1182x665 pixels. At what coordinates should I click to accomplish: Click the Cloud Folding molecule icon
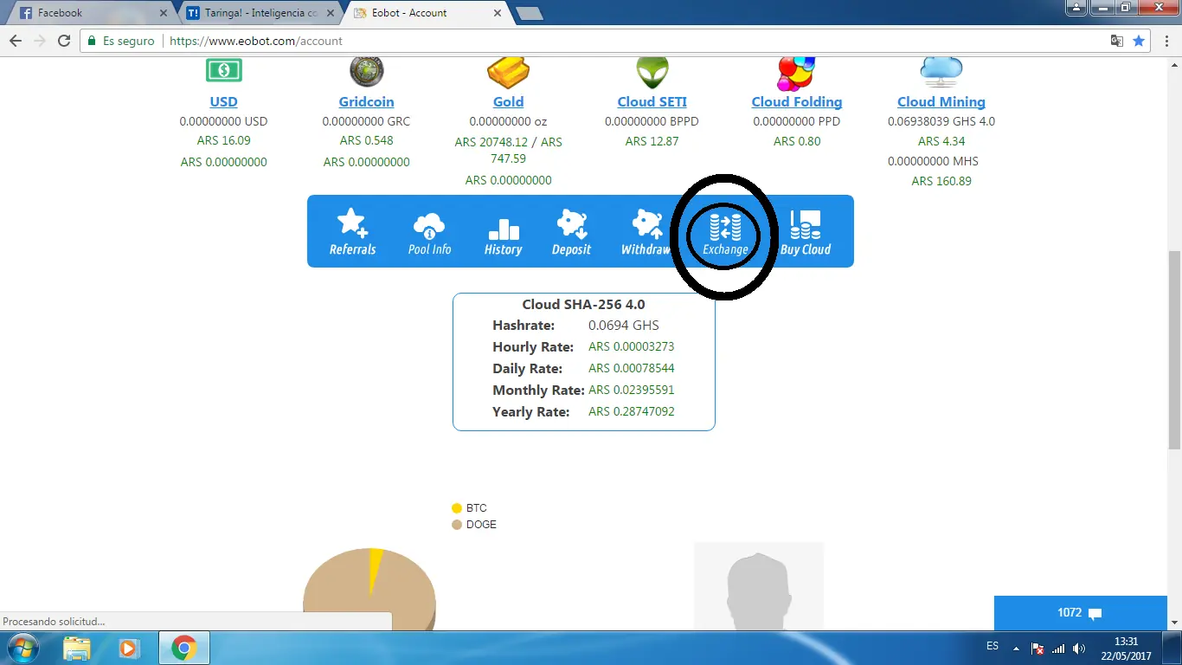tap(797, 74)
